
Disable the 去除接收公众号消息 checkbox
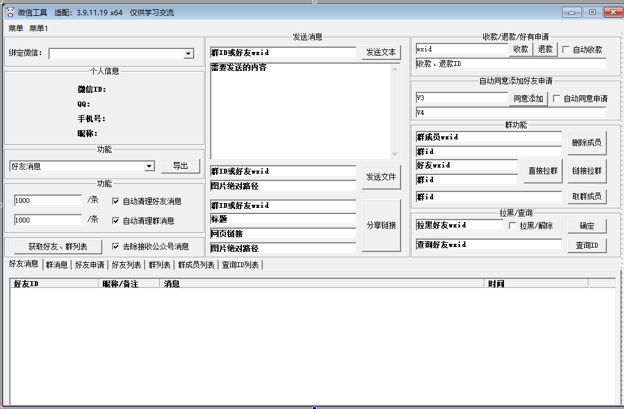(x=115, y=246)
